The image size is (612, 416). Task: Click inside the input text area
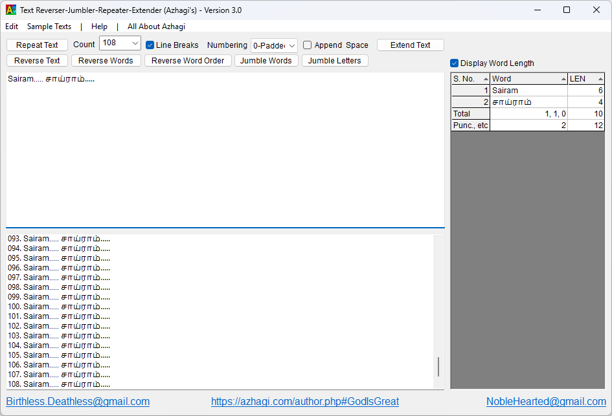[x=225, y=149]
